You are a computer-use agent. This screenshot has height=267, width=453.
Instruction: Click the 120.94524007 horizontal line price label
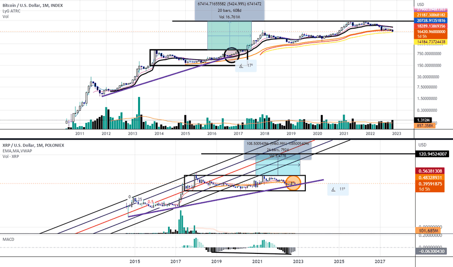point(432,154)
